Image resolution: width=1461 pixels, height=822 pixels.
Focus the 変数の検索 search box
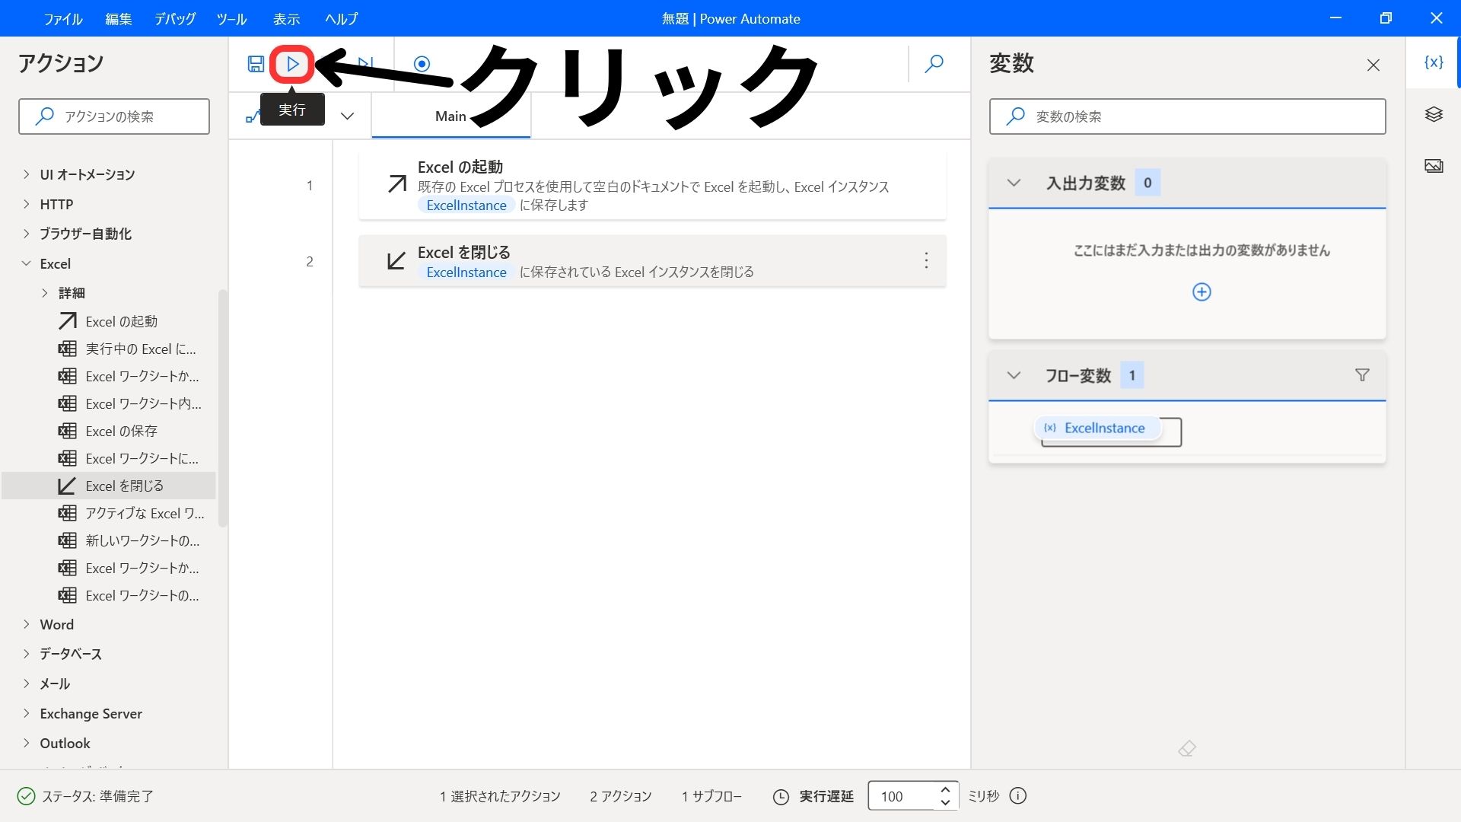coord(1187,116)
